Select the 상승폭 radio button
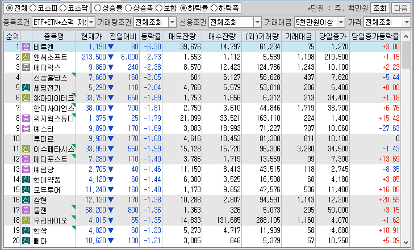Image resolution: width=414 pixels, height=250 pixels. coord(128,8)
